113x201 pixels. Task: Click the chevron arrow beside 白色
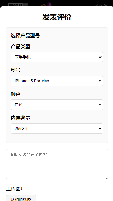[100, 105]
